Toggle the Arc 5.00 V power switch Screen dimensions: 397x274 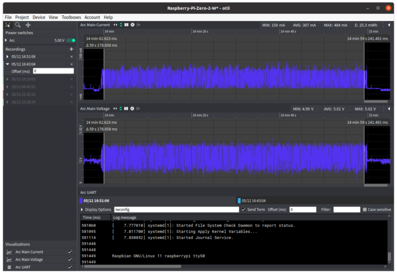click(x=71, y=40)
